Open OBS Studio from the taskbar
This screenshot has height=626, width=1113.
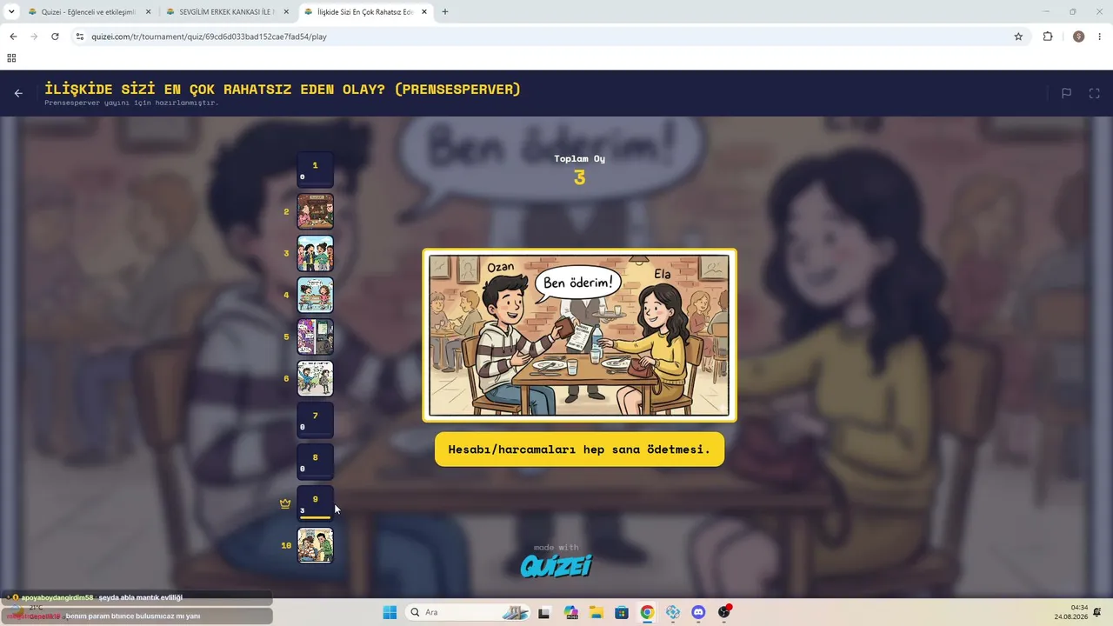(724, 612)
